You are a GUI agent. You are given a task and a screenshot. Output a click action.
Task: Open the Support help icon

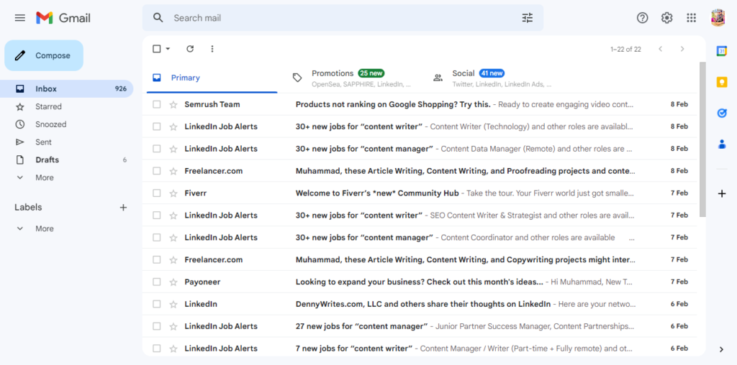click(643, 18)
